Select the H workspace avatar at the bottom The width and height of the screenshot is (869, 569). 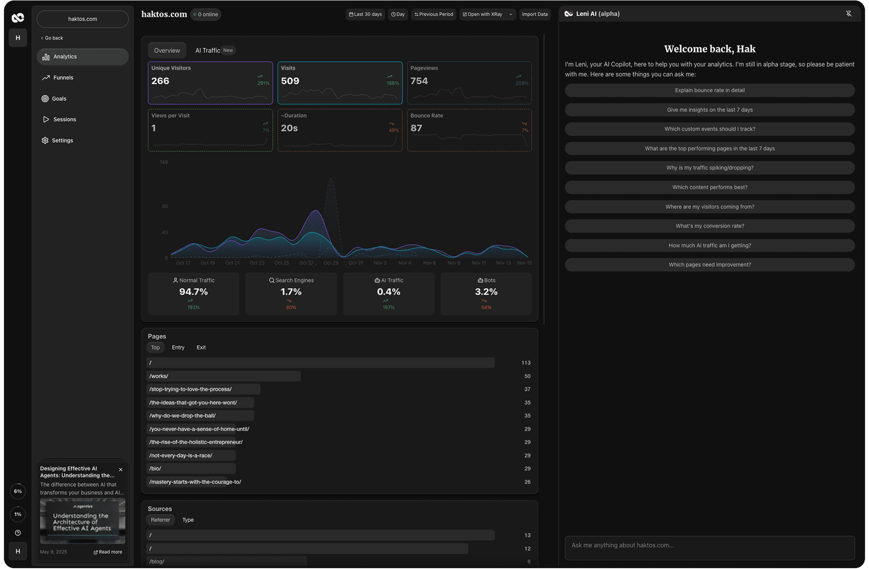[18, 551]
